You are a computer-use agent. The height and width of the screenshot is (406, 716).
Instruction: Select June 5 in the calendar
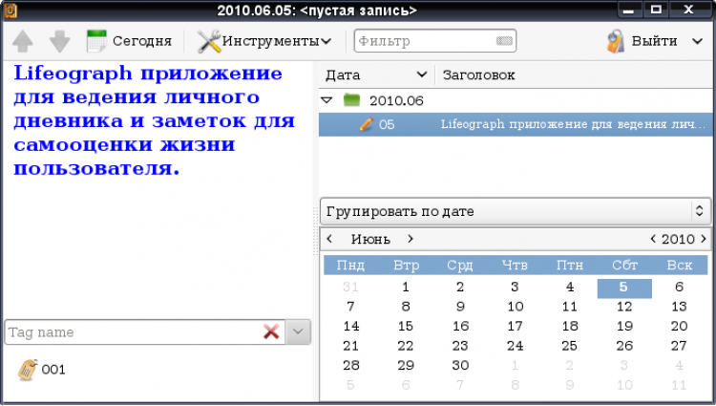(x=624, y=288)
